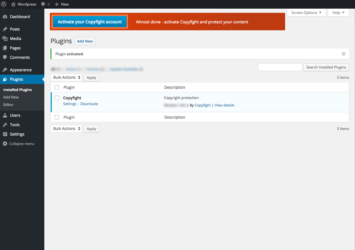This screenshot has width=355, height=250.
Task: Open the plugin Editor submenu item
Action: [8, 105]
